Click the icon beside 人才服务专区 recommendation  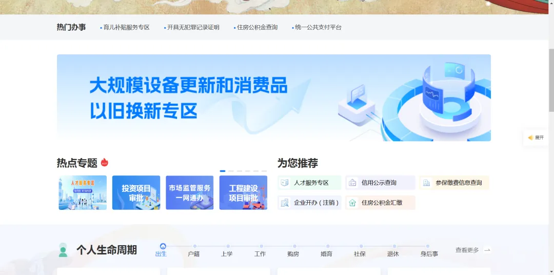284,183
